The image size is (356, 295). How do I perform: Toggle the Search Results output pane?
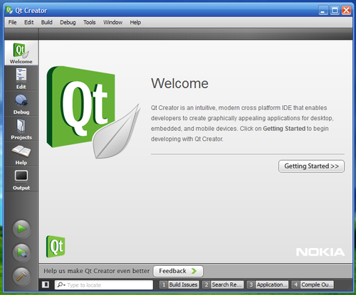tap(223, 284)
